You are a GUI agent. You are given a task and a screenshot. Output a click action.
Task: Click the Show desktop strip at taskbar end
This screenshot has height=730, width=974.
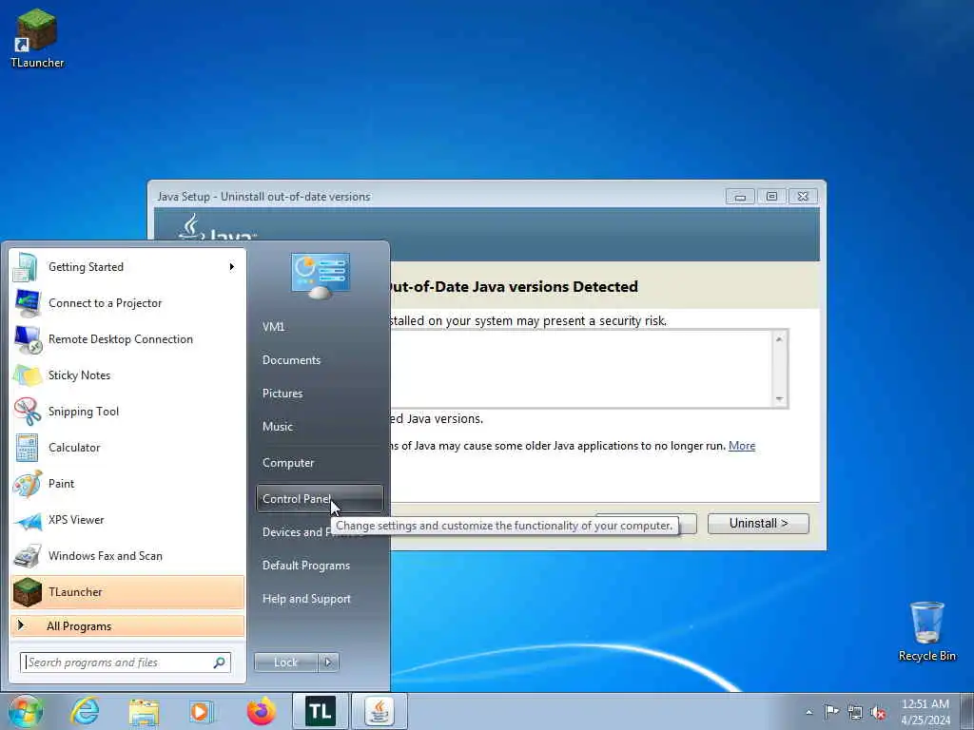966,711
